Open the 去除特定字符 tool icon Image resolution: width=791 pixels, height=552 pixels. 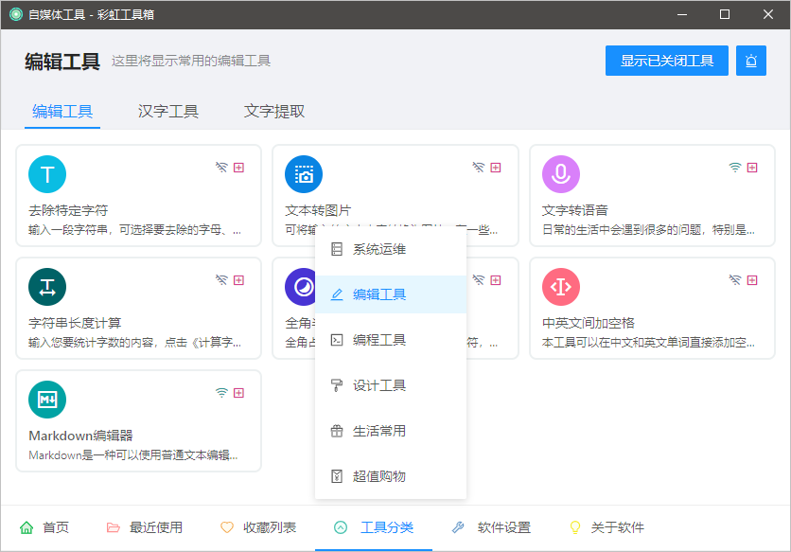coord(47,175)
